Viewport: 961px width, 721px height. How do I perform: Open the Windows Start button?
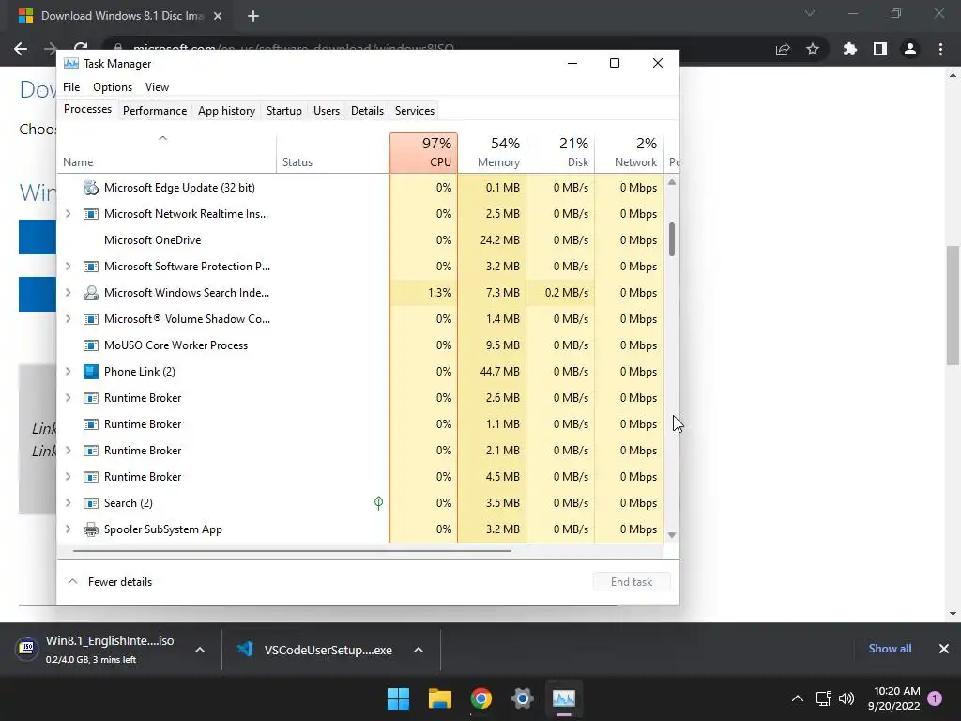coord(398,698)
